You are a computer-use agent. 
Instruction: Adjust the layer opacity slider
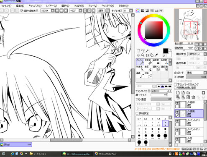(196, 77)
